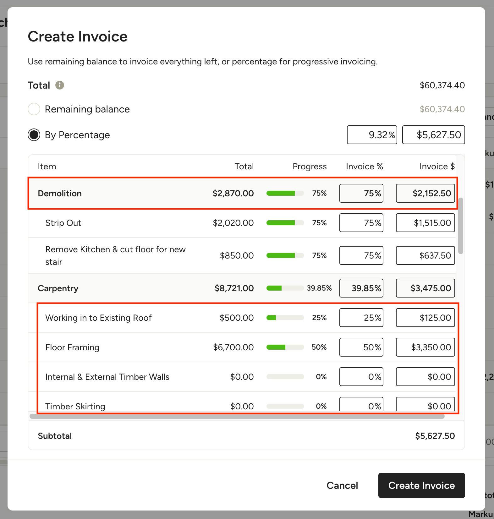Edit Carpentry invoice percent 39.85% field
Image resolution: width=494 pixels, height=519 pixels.
[x=361, y=288]
